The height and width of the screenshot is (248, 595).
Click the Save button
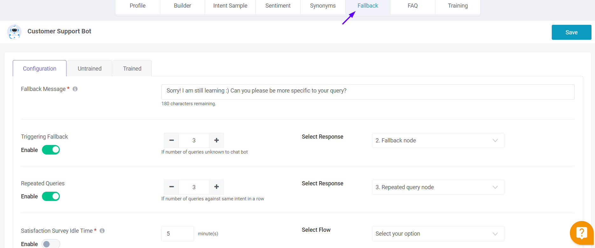571,32
